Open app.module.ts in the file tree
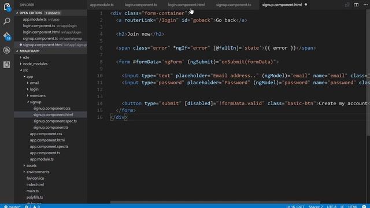 pos(42,159)
